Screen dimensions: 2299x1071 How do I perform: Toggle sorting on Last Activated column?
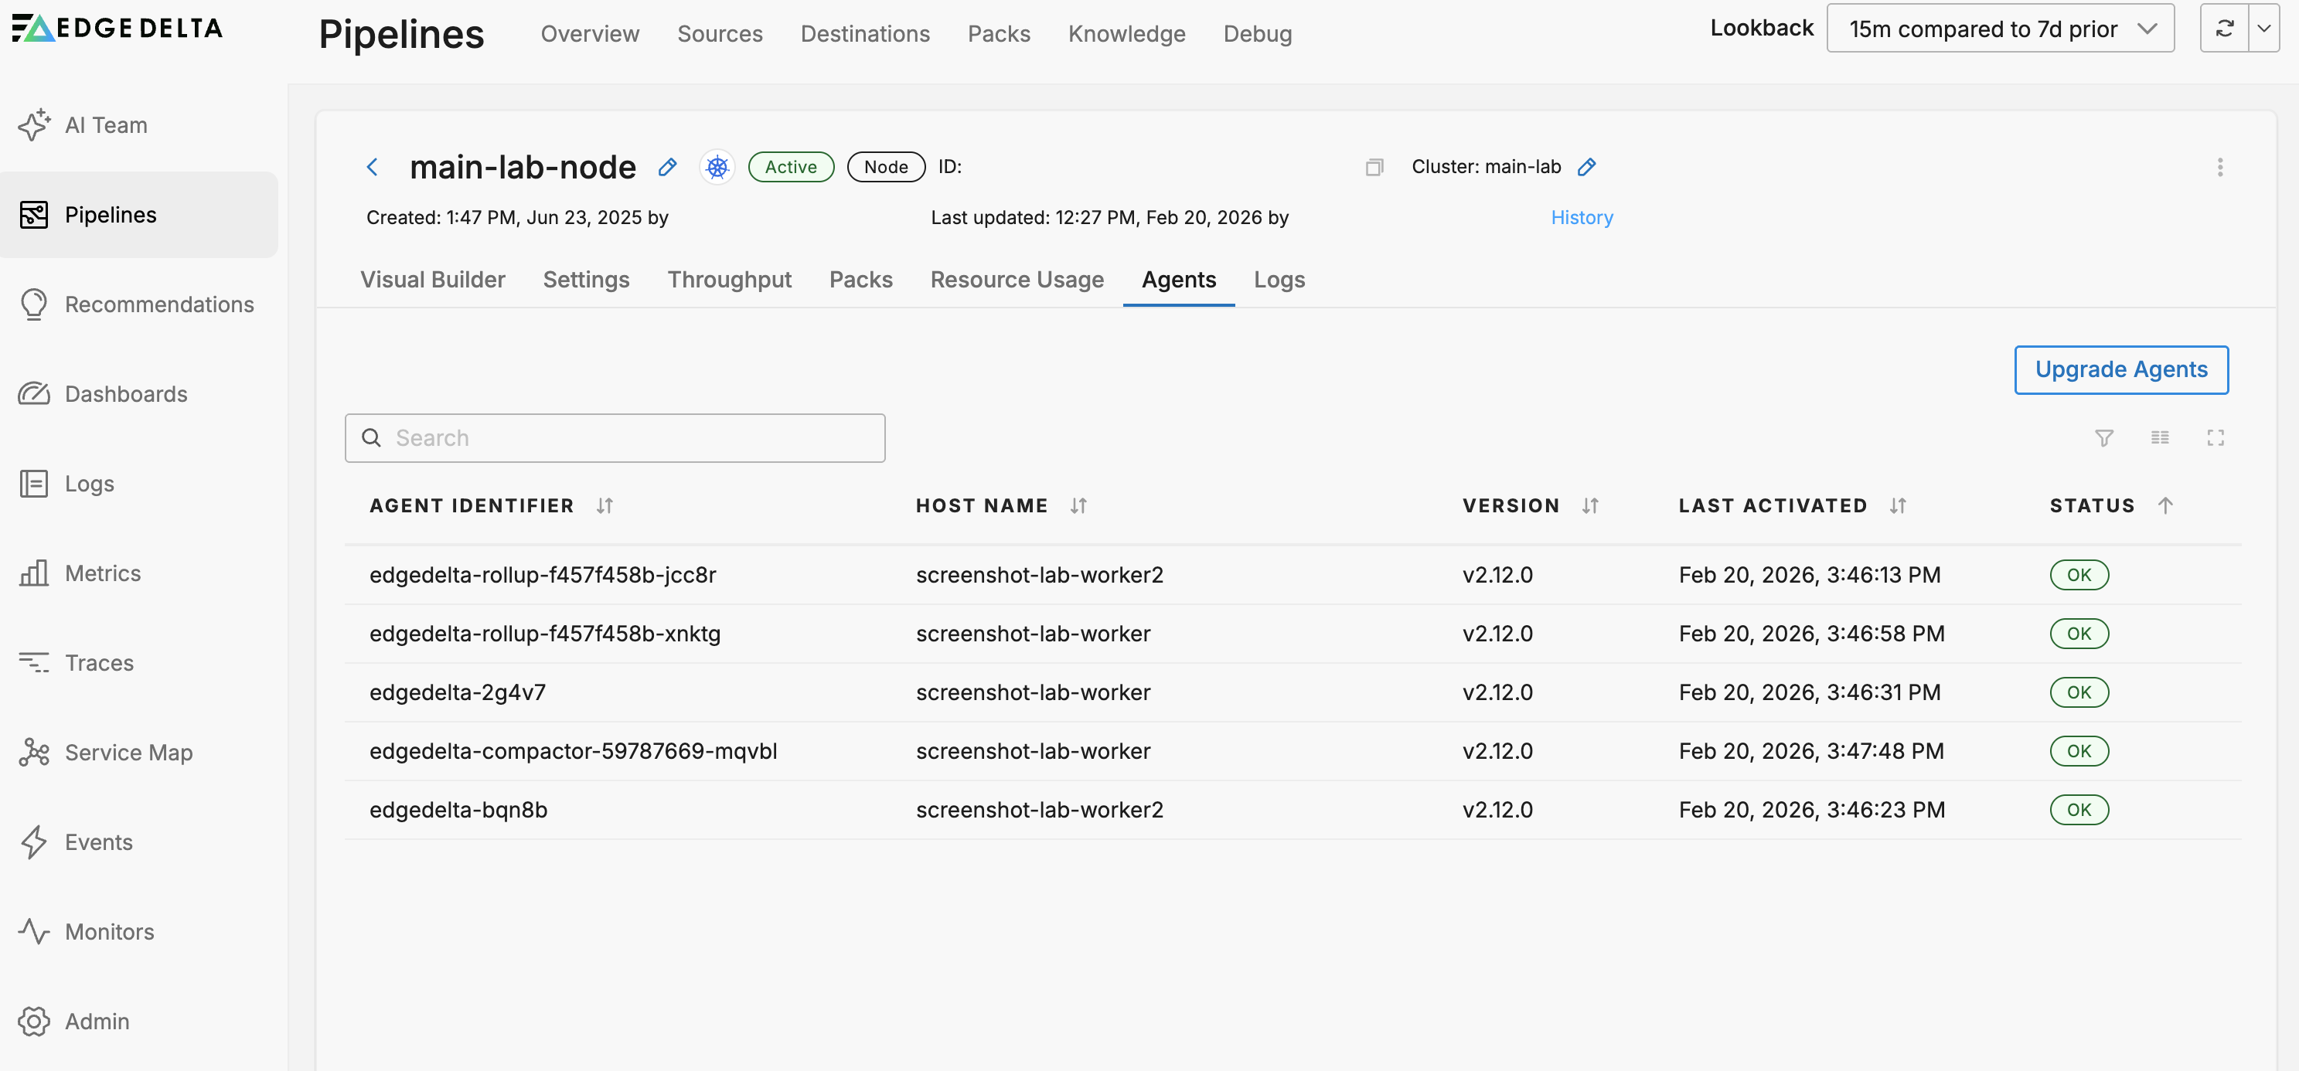click(1897, 505)
